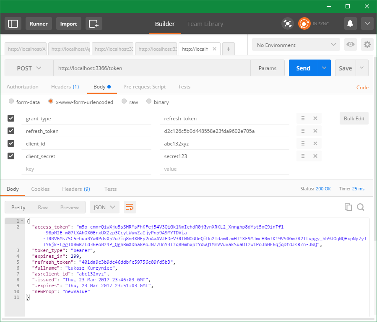377x322 pixels.
Task: Click the Import button
Action: [x=68, y=23]
